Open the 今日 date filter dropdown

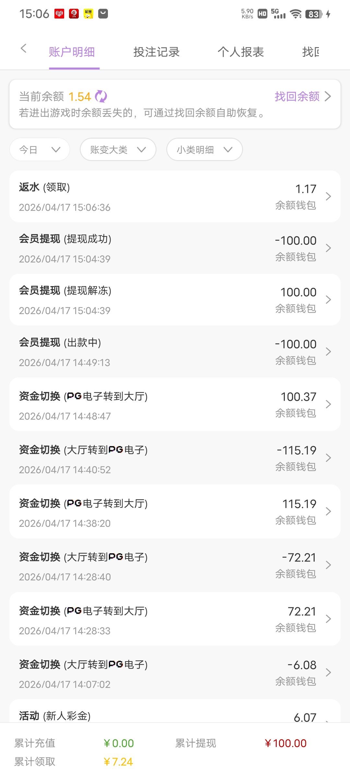(40, 149)
